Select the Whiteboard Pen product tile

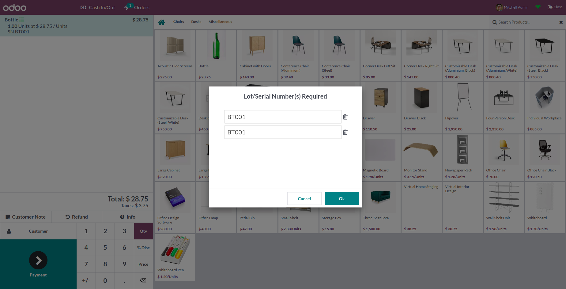(175, 257)
